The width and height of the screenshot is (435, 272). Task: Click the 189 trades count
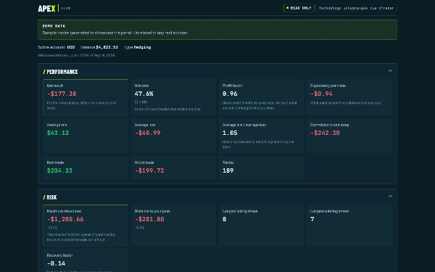pyautogui.click(x=228, y=170)
